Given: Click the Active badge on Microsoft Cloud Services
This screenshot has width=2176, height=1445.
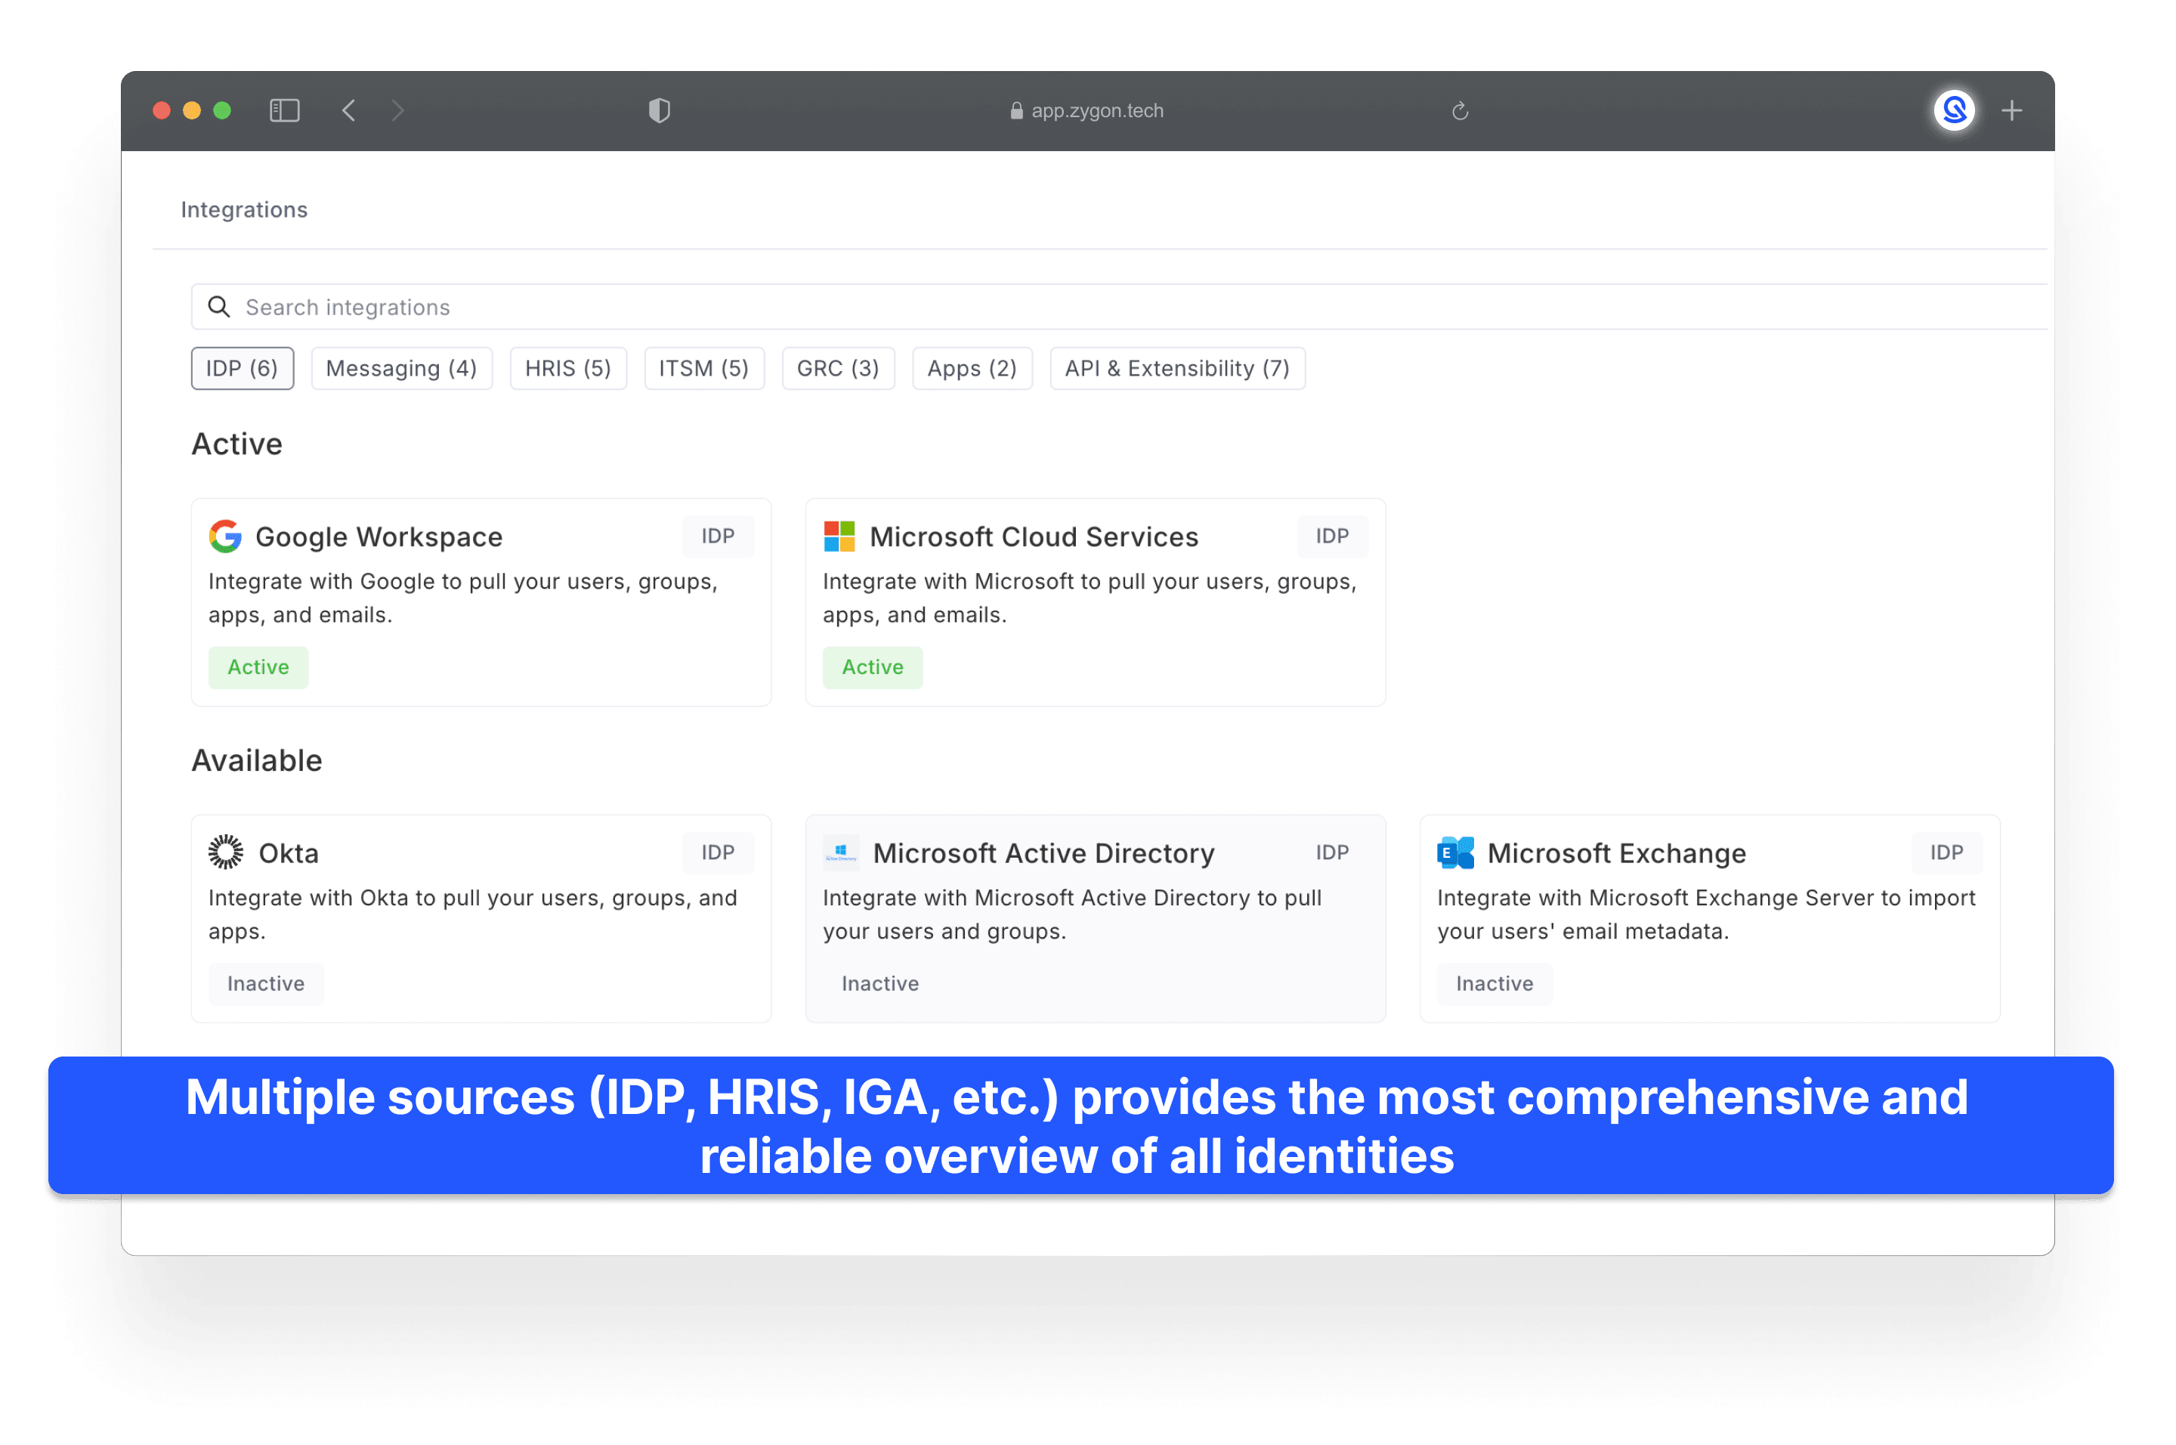Looking at the screenshot, I should (873, 667).
